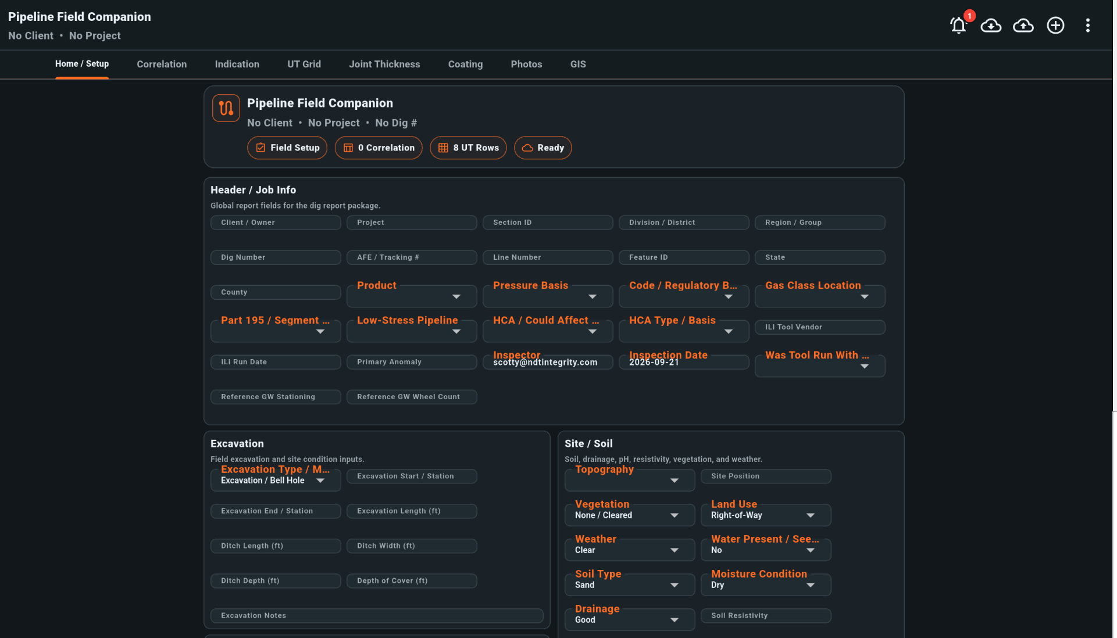This screenshot has width=1117, height=638.
Task: Open the Code / Regulatory dropdown
Action: pyautogui.click(x=684, y=296)
